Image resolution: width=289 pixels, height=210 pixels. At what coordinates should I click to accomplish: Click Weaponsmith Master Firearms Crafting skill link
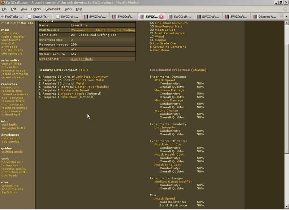click(x=103, y=30)
